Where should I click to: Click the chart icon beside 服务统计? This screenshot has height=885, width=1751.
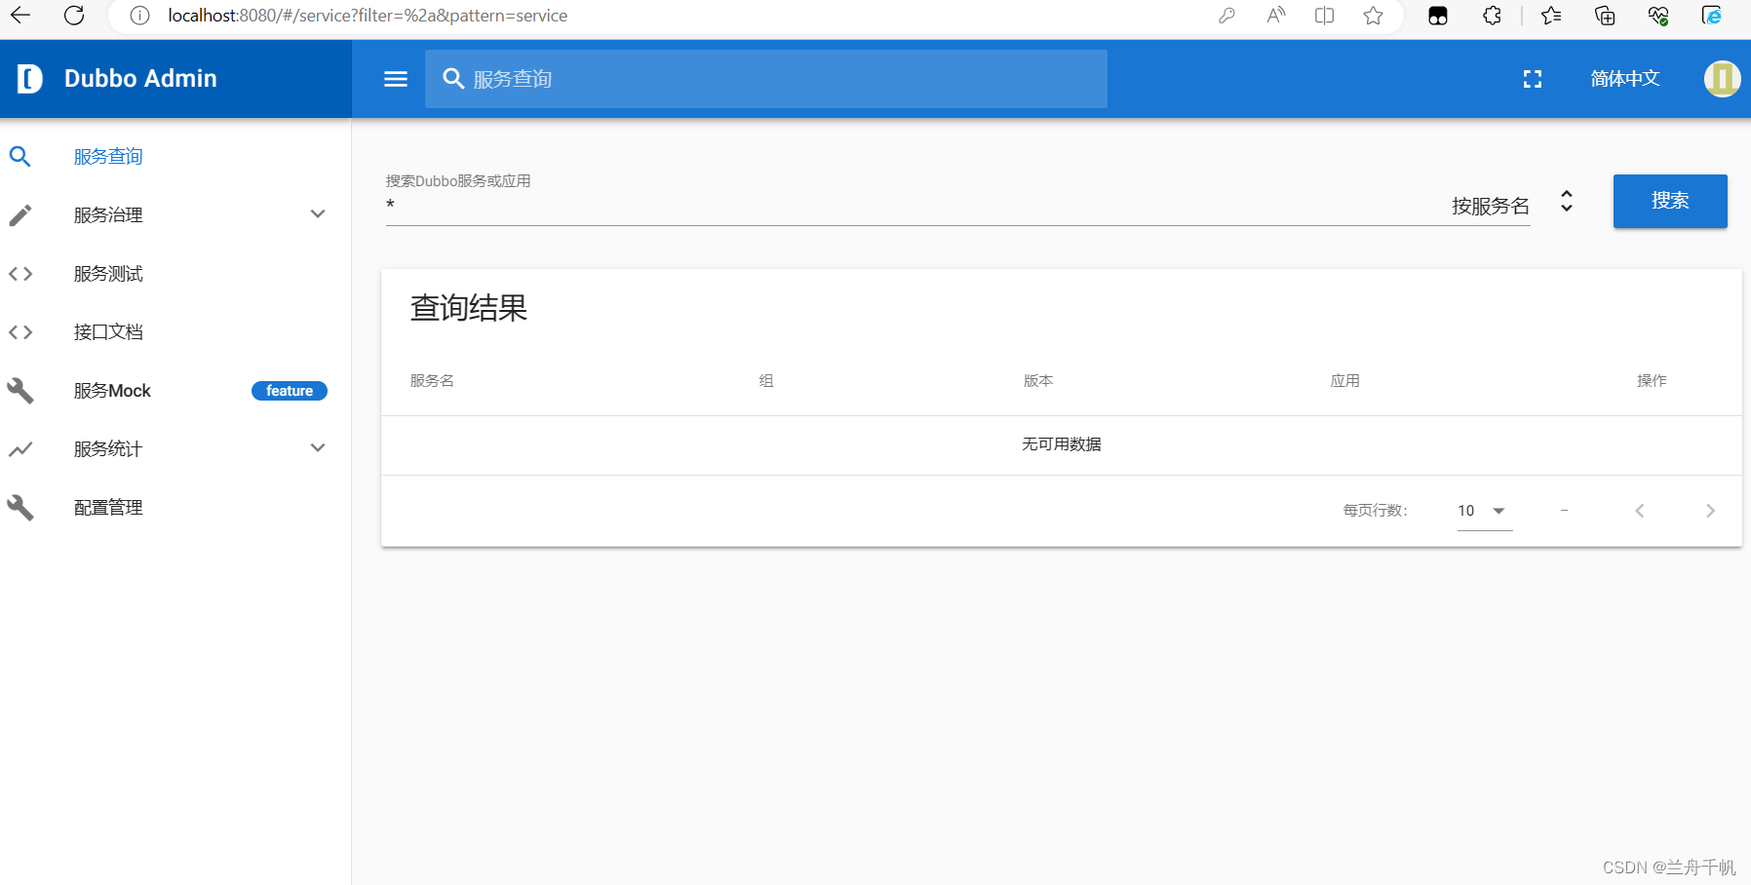[x=20, y=449]
